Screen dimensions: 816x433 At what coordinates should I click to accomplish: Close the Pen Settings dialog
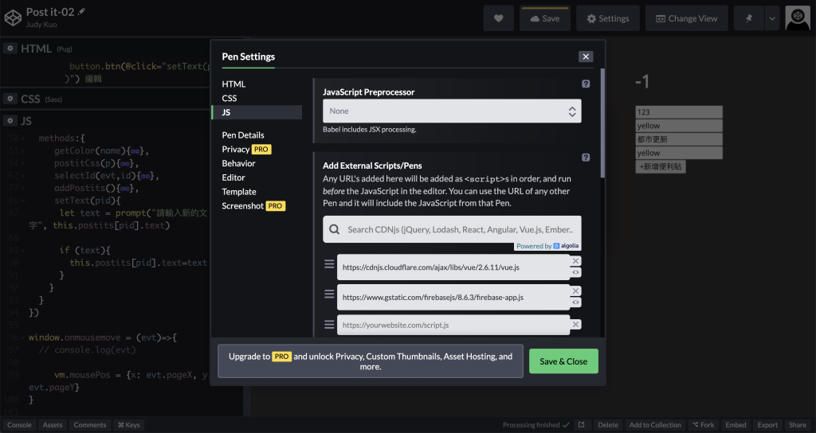click(x=586, y=57)
